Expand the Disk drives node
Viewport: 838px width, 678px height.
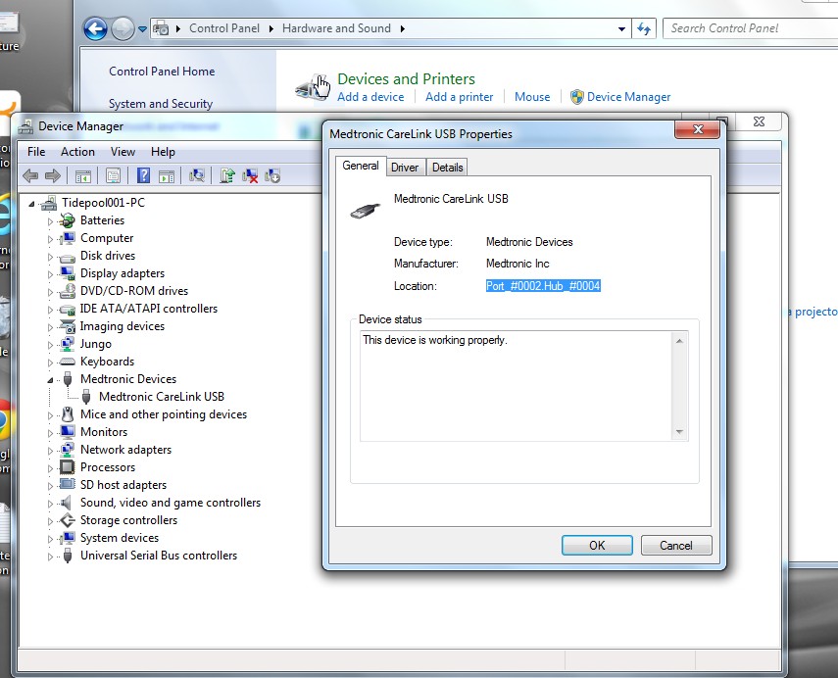click(x=50, y=257)
